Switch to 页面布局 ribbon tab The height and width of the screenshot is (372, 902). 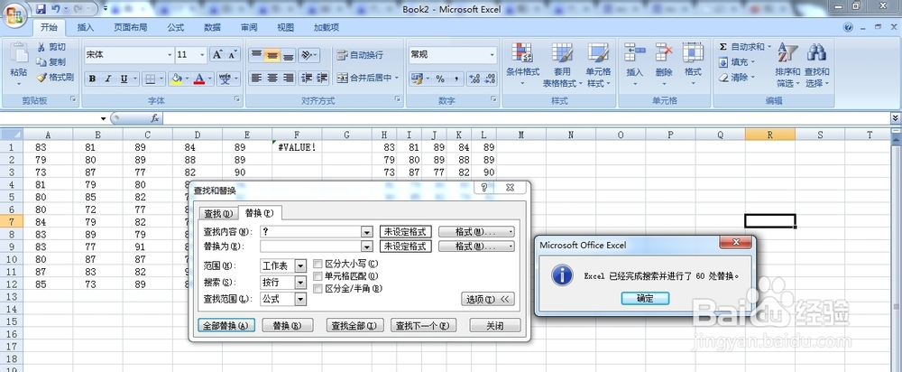[131, 27]
